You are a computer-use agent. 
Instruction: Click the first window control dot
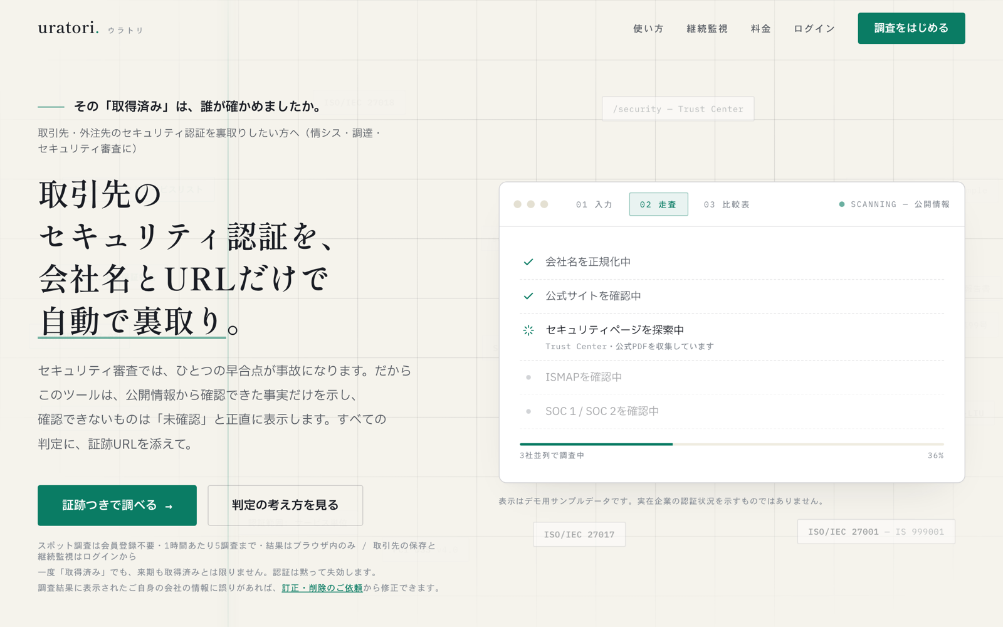517,204
